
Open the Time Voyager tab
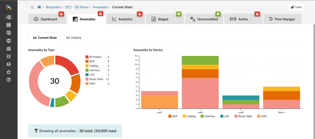pyautogui.click(x=282, y=19)
